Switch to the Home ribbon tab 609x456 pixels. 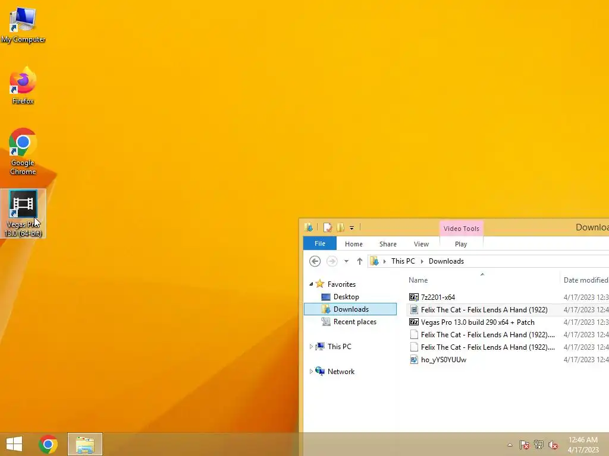[354, 244]
